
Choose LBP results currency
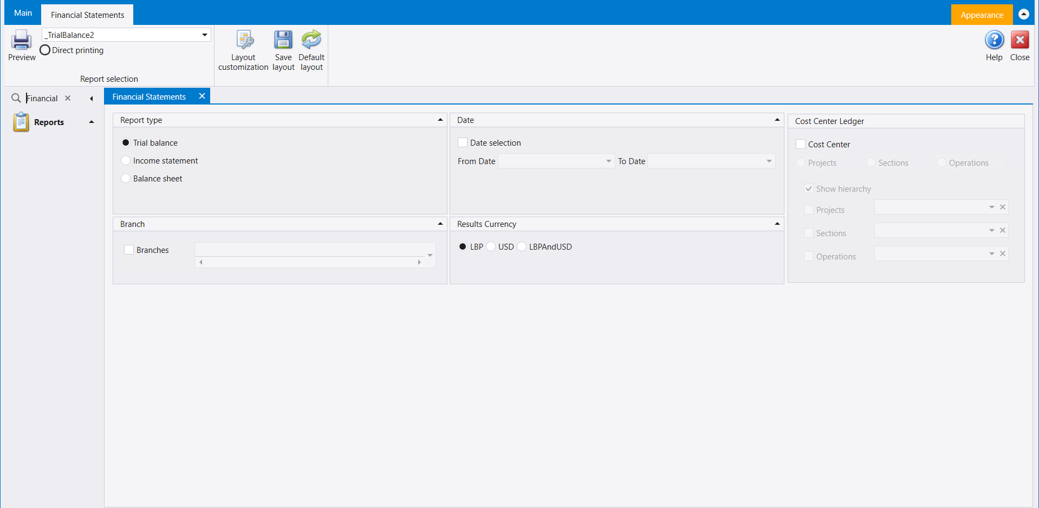(x=463, y=246)
